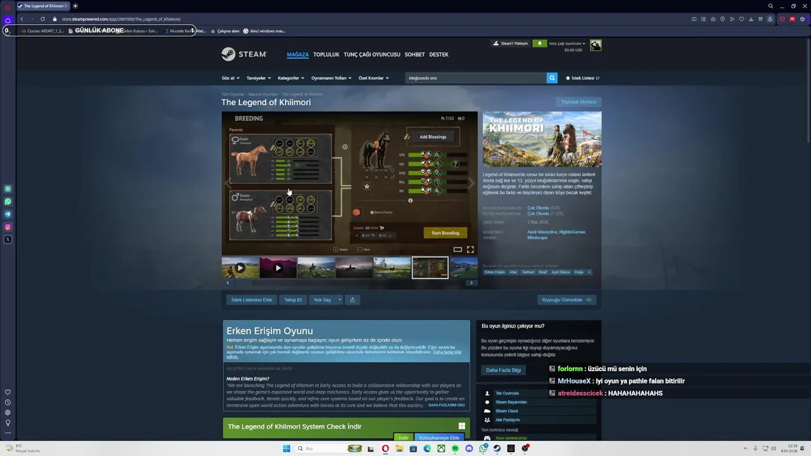Click the Daha Fazla Bilgi button
The width and height of the screenshot is (811, 456).
(503, 370)
